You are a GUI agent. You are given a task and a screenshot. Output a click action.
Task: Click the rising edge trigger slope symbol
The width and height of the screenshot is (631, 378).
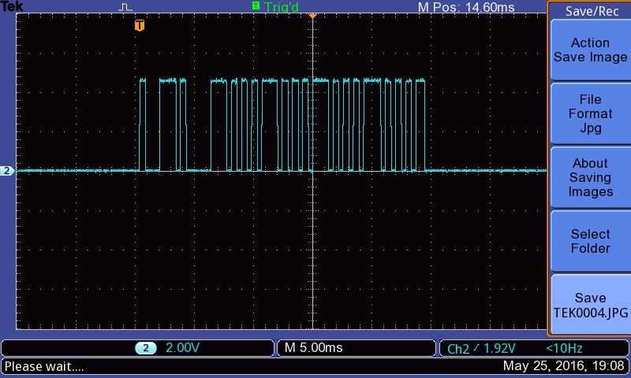(x=476, y=347)
